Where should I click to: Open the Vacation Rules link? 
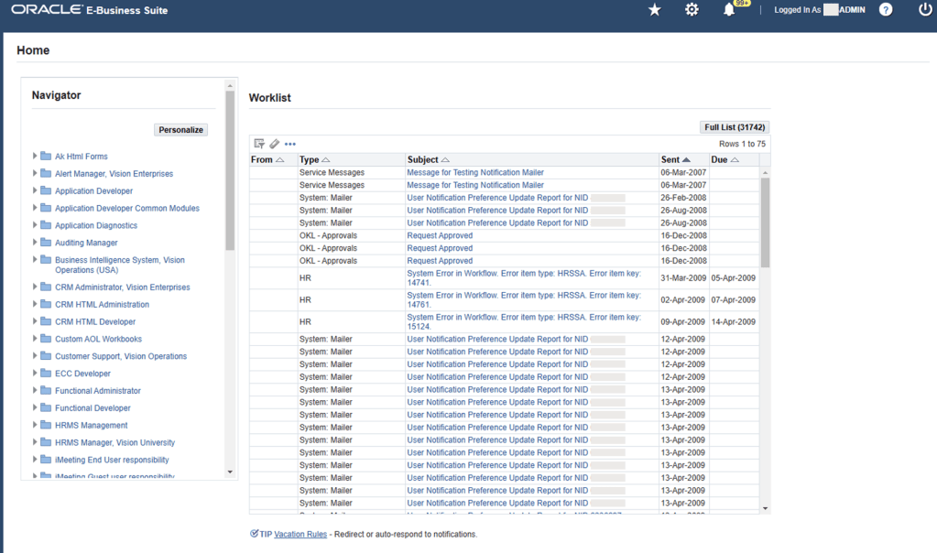300,534
